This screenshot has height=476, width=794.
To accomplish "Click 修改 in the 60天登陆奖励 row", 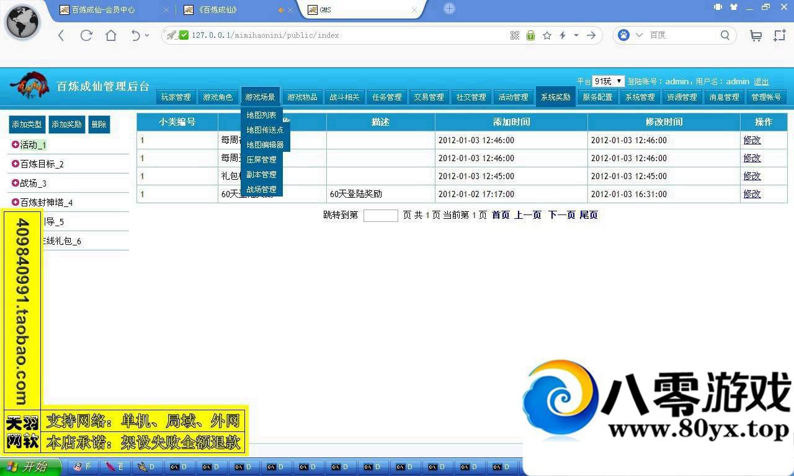I will coord(752,194).
